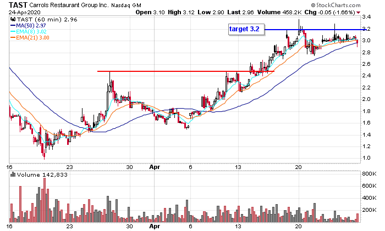Click the '23' date marker under price pane
385x231 pixels.
pyautogui.click(x=70, y=167)
